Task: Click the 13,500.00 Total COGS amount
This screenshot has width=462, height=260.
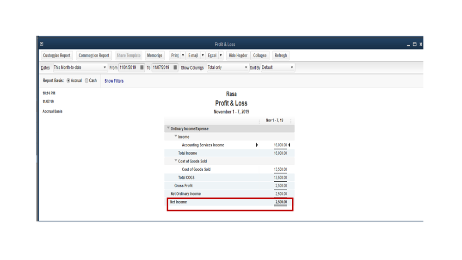Action: tap(280, 178)
